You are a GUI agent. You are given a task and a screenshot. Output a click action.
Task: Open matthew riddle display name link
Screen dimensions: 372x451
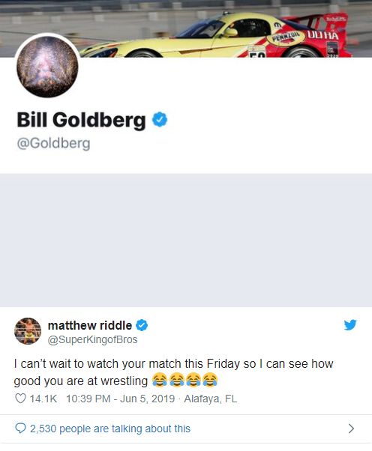pyautogui.click(x=90, y=325)
